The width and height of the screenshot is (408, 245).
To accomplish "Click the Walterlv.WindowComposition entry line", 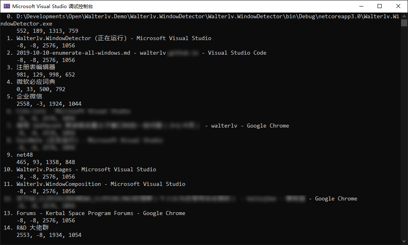I will click(x=101, y=184).
